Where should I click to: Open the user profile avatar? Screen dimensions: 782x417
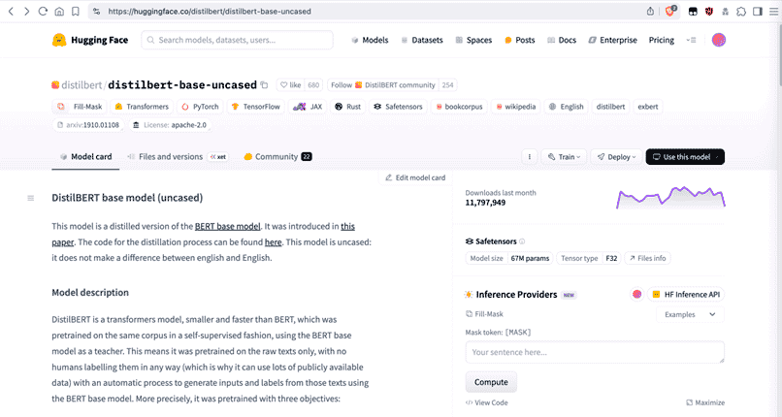718,40
